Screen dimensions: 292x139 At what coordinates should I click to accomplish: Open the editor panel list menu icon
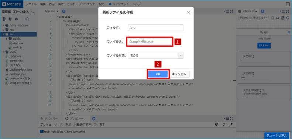(227, 11)
